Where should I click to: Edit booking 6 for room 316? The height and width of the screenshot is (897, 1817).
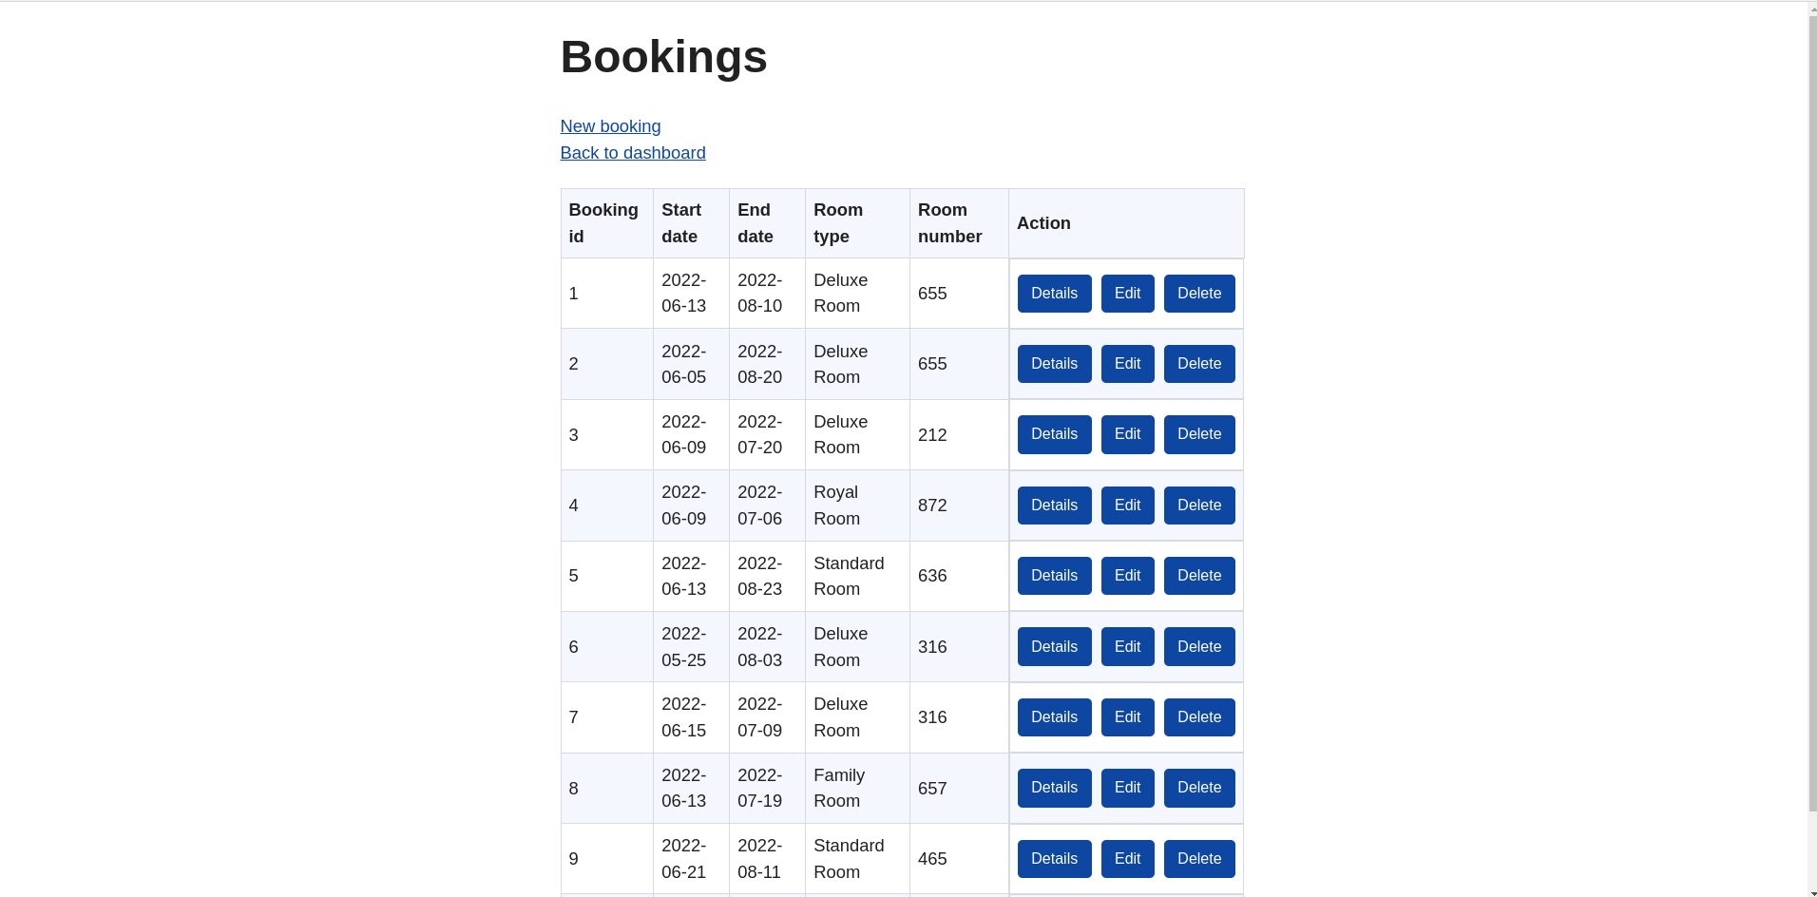pyautogui.click(x=1126, y=646)
